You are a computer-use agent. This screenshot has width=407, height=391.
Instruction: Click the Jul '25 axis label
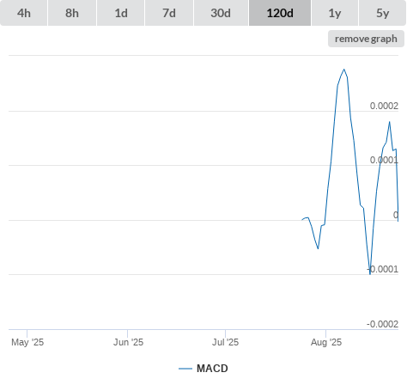click(x=225, y=342)
